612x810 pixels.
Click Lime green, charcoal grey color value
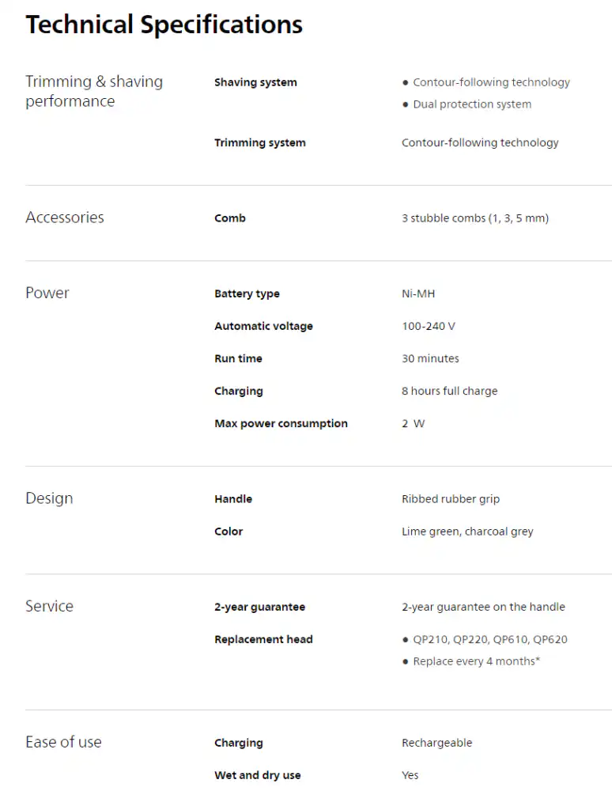467,532
